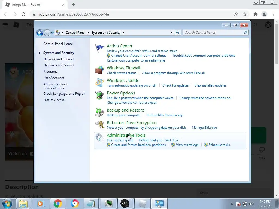Click the Control Panel forward arrow button
This screenshot has width=279, height=209.
point(47,33)
